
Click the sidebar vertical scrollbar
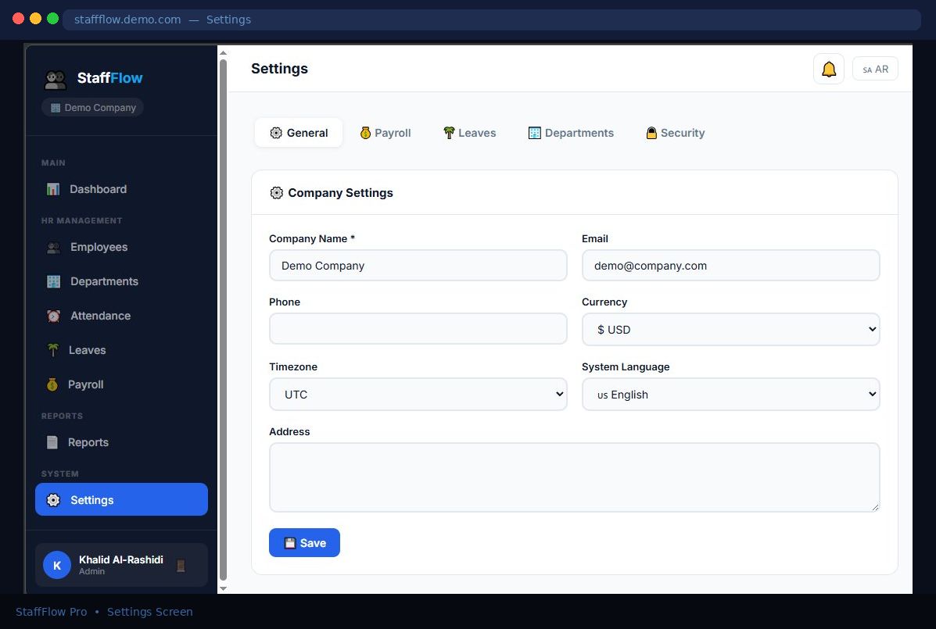[223, 313]
